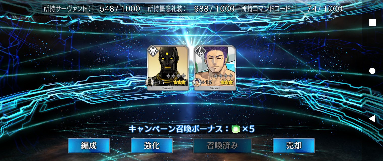Tap the green cube bonus item icon
Screen dimensions: 383x161
236,129
